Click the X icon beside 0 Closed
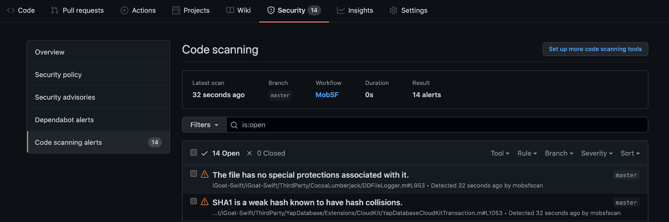The height and width of the screenshot is (222, 669). pos(249,153)
